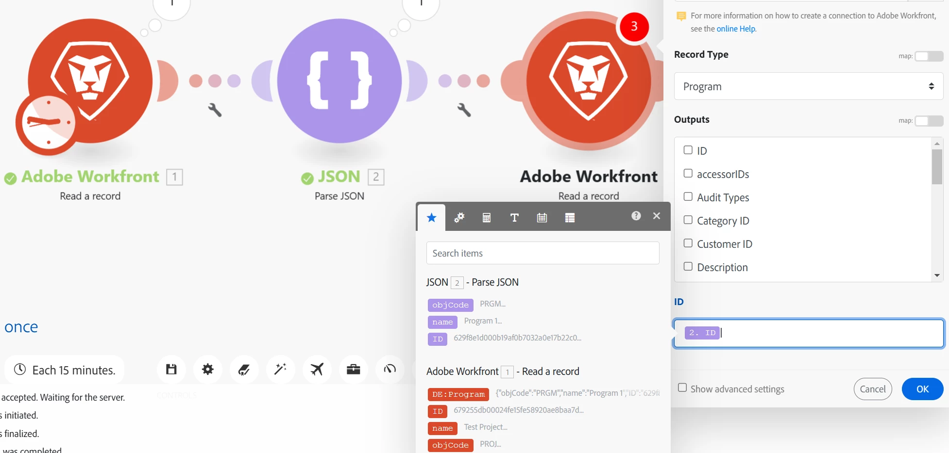Insert the red Workfront ID pill
The height and width of the screenshot is (453, 949).
pos(438,411)
